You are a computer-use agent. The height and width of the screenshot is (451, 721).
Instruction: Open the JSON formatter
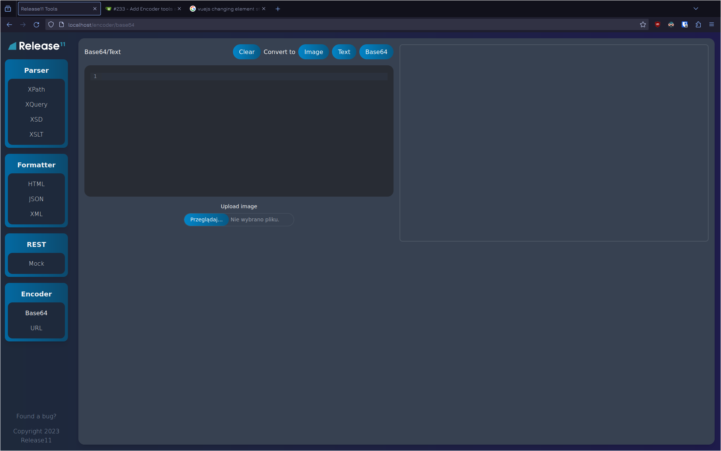(x=36, y=199)
